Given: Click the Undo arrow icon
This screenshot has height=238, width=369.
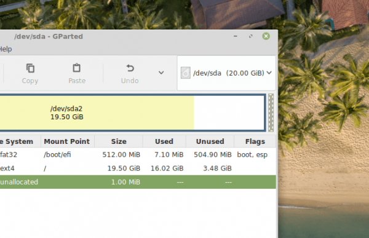Looking at the screenshot, I should pos(130,68).
